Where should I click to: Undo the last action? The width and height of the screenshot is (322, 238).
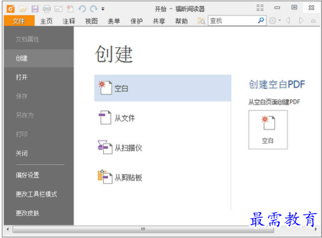[82, 9]
